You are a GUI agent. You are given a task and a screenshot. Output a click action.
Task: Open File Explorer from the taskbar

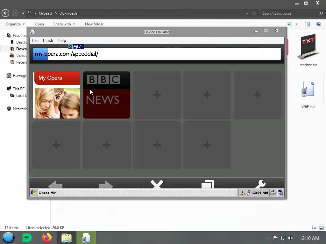pos(66,238)
